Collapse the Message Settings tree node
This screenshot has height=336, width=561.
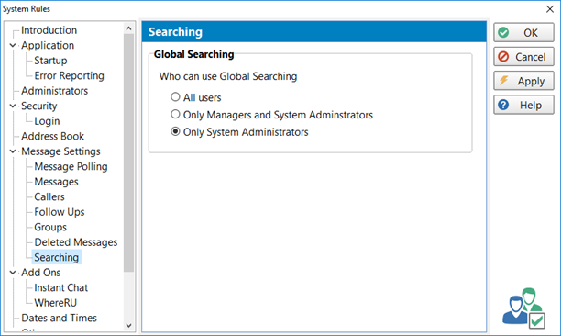coord(13,151)
